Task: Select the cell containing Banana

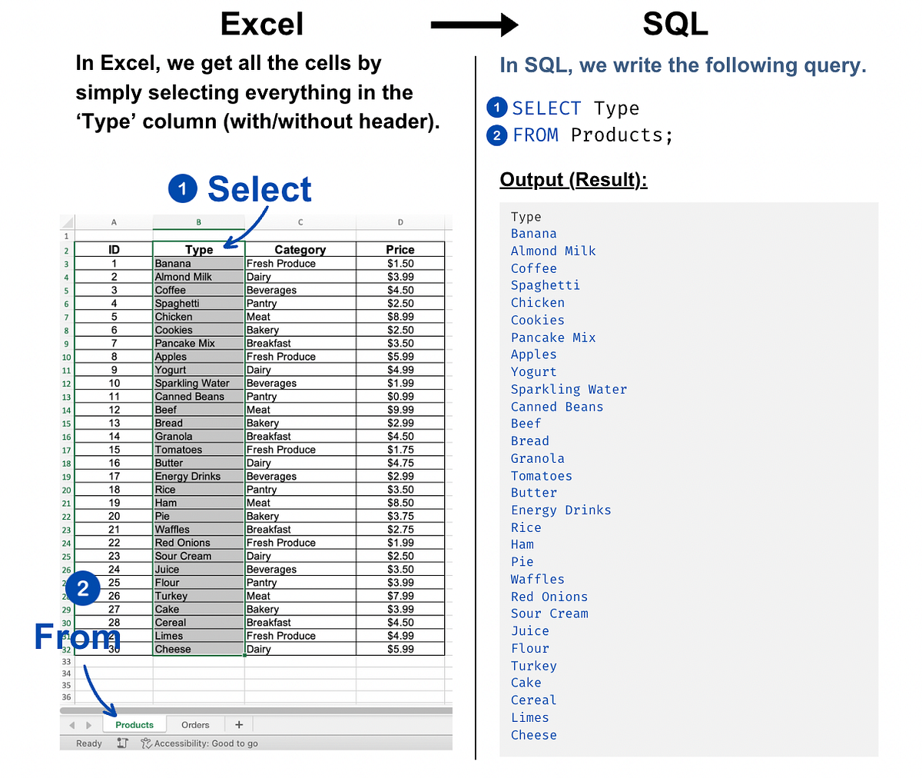Action: (198, 263)
